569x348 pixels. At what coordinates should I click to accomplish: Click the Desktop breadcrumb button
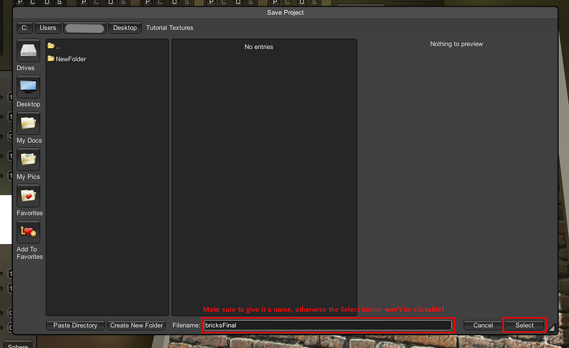125,28
